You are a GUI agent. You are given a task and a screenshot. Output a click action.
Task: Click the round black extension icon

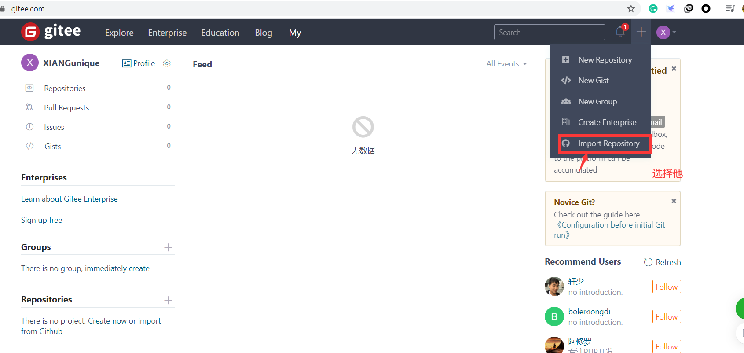[706, 9]
